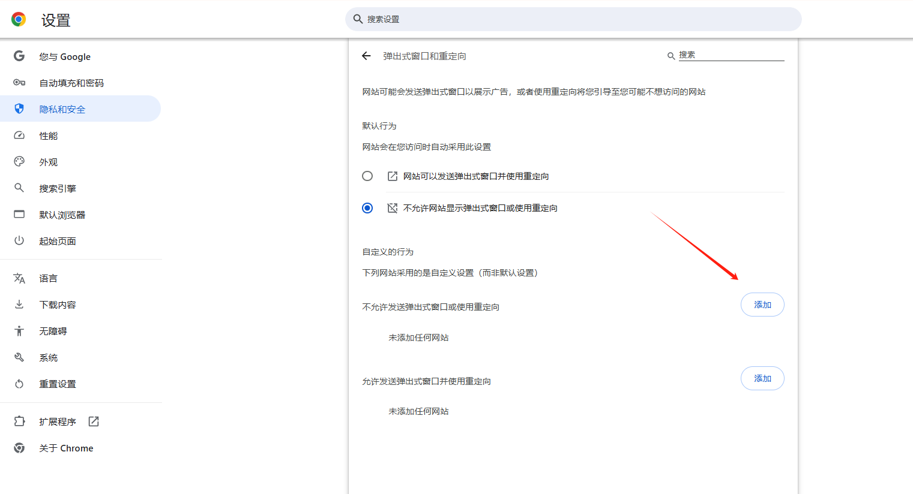Click label 允许发送弹出式窗口并使用重定向
Viewport: 913px width, 494px height.
426,381
